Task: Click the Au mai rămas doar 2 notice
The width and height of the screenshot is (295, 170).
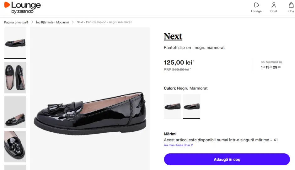Action: click(178, 145)
